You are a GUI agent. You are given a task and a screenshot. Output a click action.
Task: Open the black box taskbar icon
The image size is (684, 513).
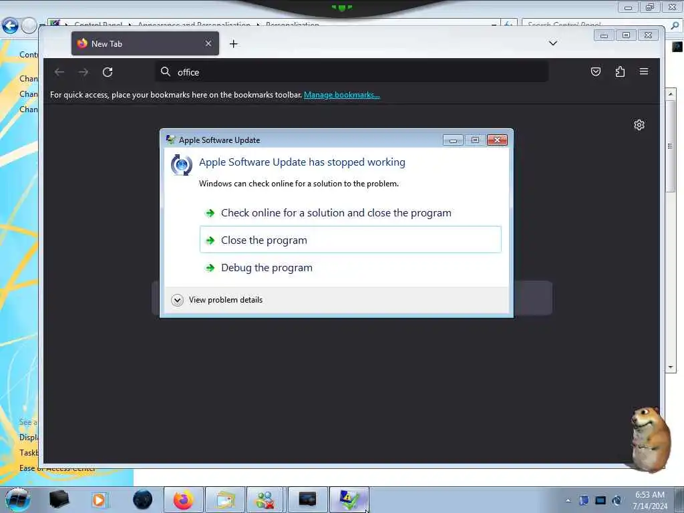click(59, 500)
